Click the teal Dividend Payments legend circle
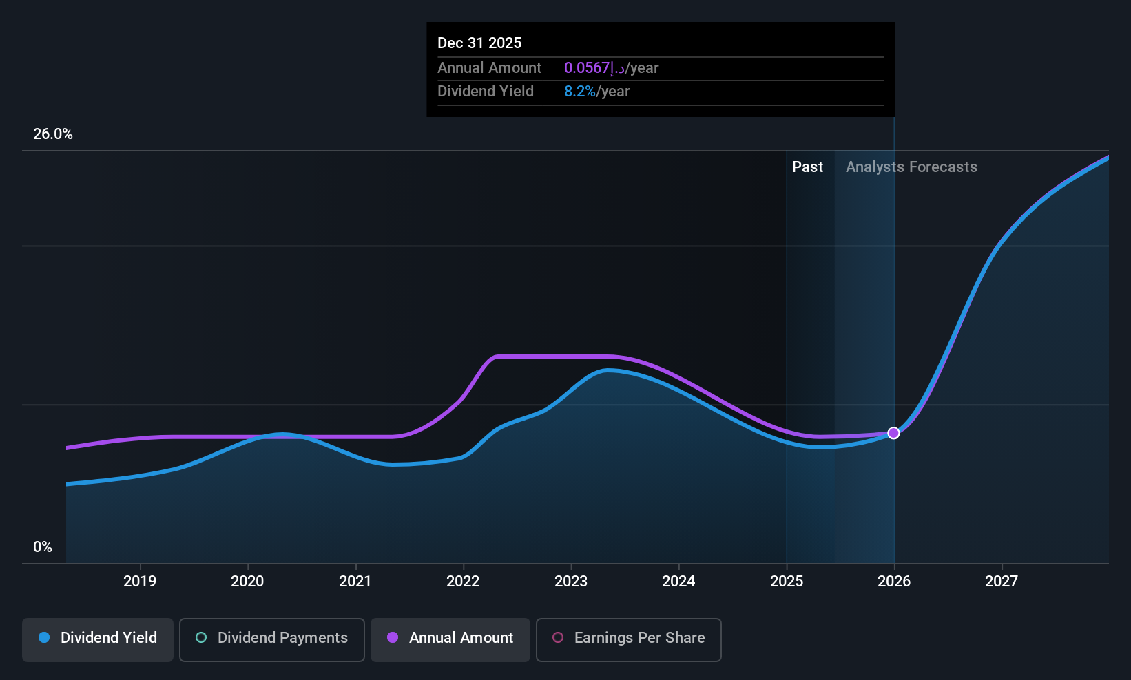This screenshot has width=1131, height=680. (201, 637)
